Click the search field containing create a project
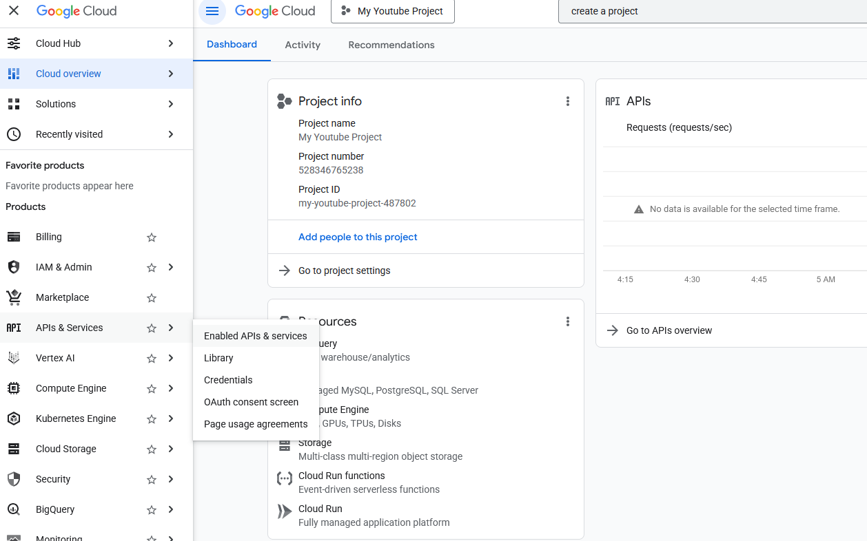Image resolution: width=867 pixels, height=541 pixels. point(710,12)
